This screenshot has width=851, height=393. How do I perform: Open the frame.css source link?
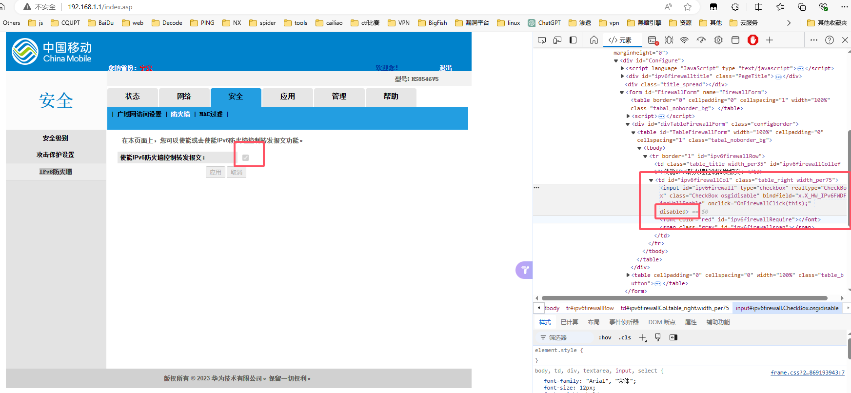(808, 373)
